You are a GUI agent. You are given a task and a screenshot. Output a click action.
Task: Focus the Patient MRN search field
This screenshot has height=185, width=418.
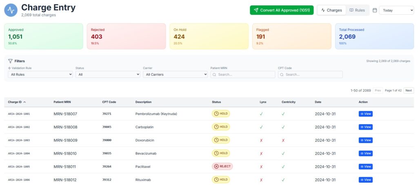click(243, 75)
